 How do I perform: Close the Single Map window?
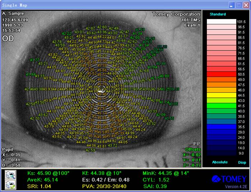[x=246, y=5]
